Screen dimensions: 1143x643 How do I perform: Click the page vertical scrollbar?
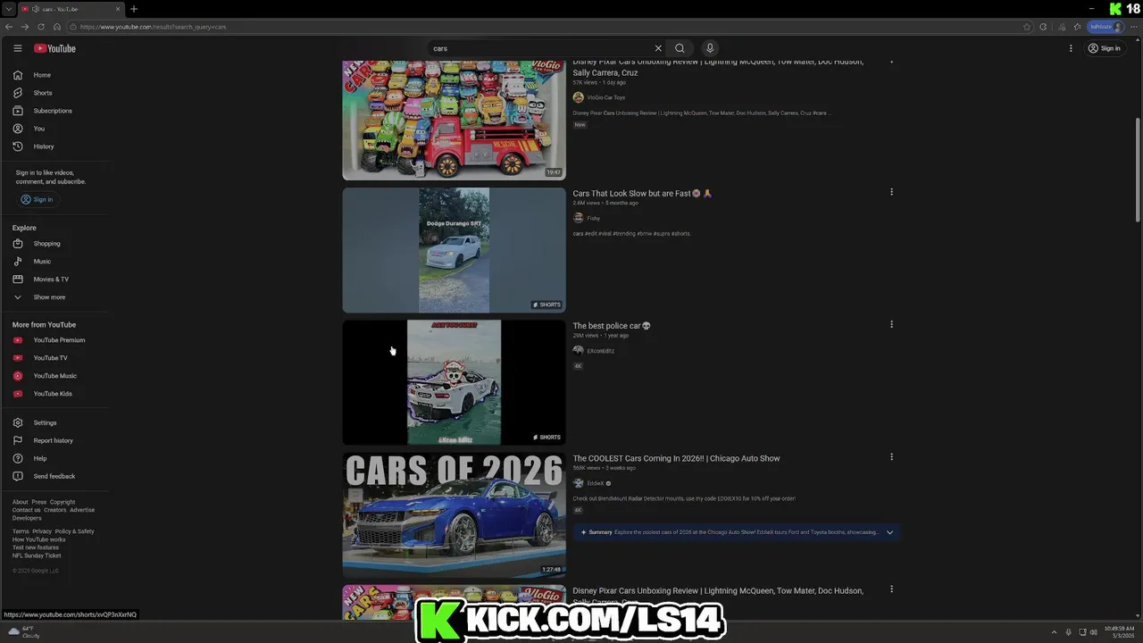pyautogui.click(x=1138, y=170)
